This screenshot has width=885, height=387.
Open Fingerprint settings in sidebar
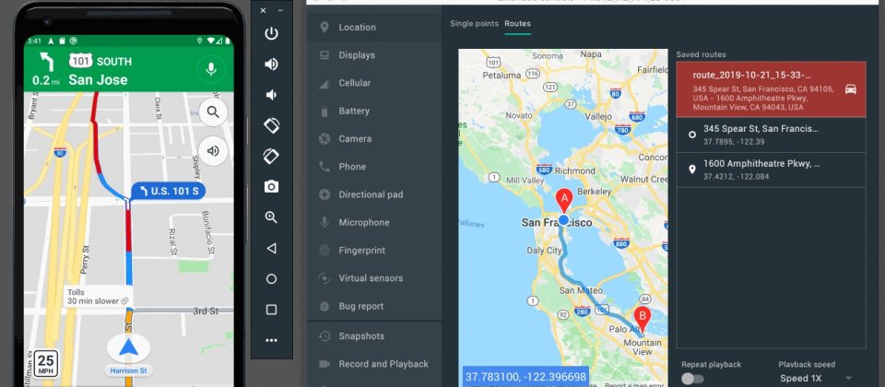(x=374, y=251)
